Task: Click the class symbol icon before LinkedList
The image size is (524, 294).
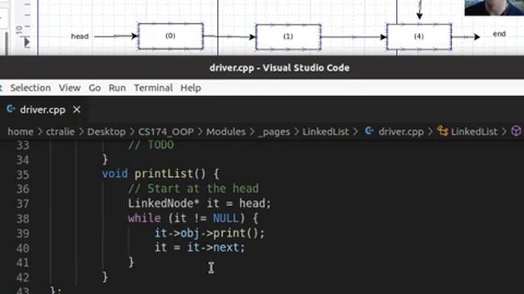Action: pyautogui.click(x=443, y=131)
